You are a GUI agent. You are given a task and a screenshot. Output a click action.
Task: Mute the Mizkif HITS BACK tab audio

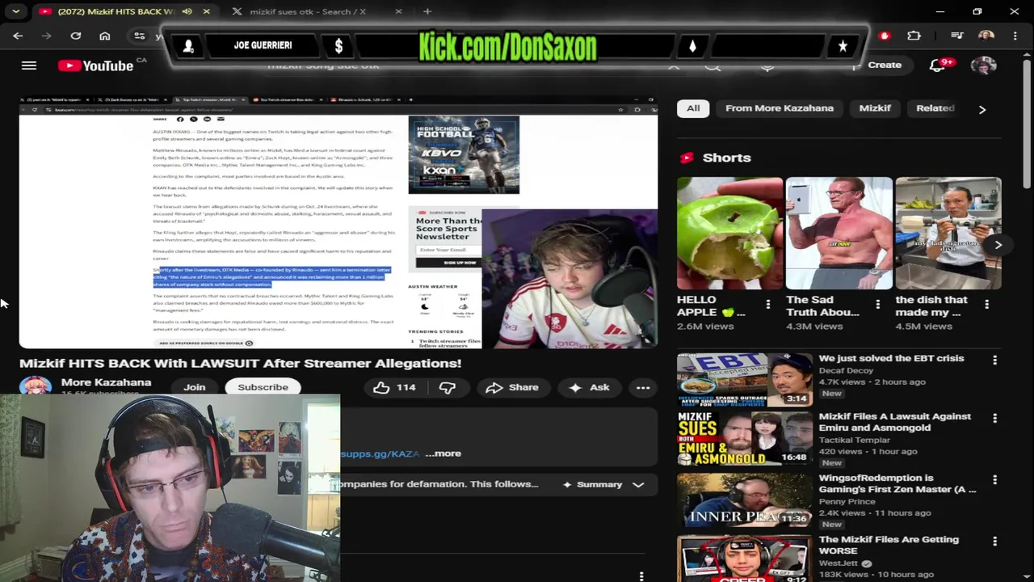pos(187,11)
